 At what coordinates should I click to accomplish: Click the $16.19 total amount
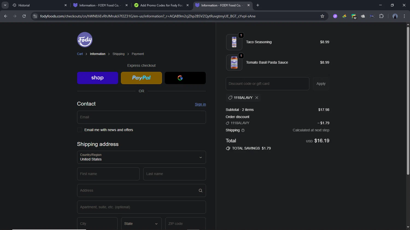[322, 141]
